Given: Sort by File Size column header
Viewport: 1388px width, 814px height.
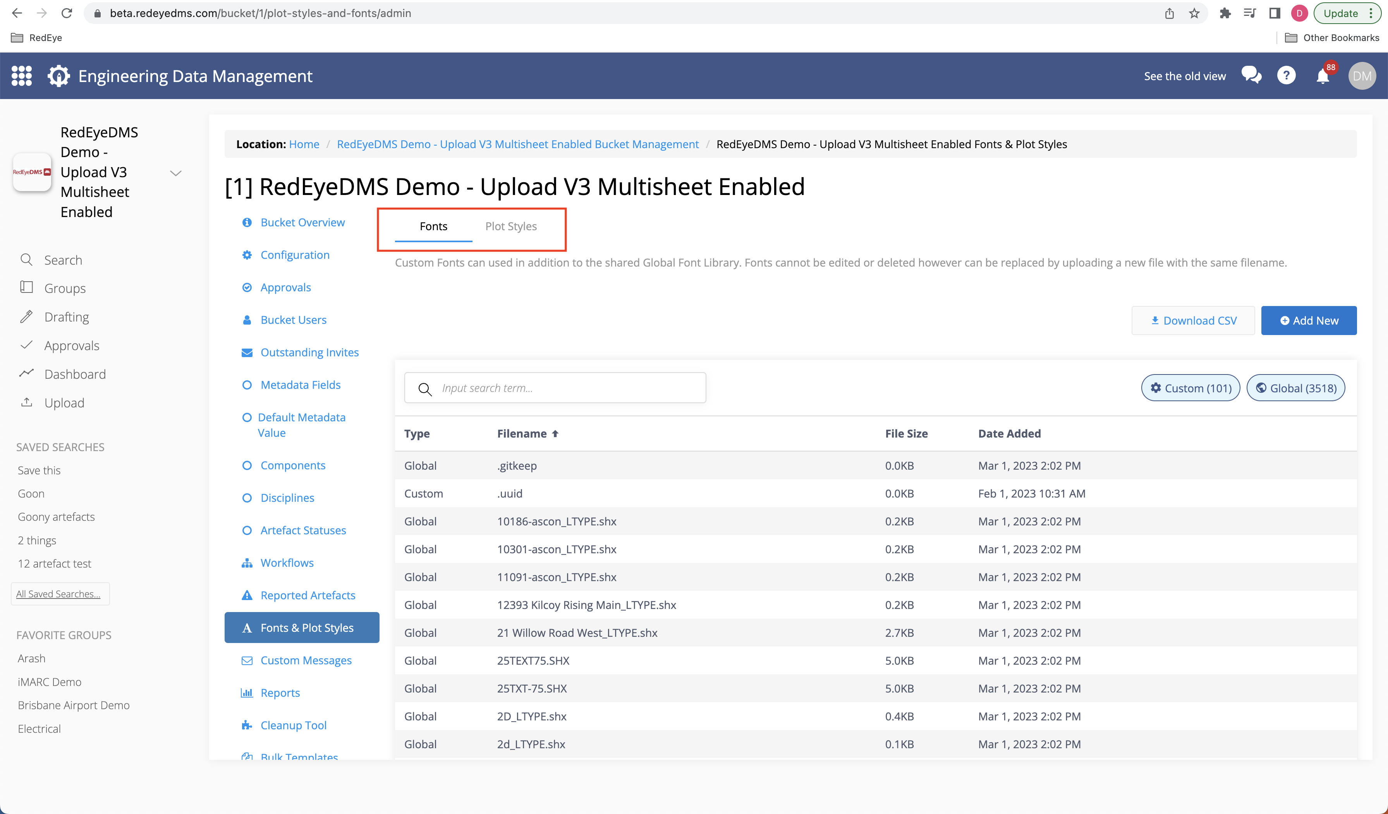Looking at the screenshot, I should tap(906, 434).
